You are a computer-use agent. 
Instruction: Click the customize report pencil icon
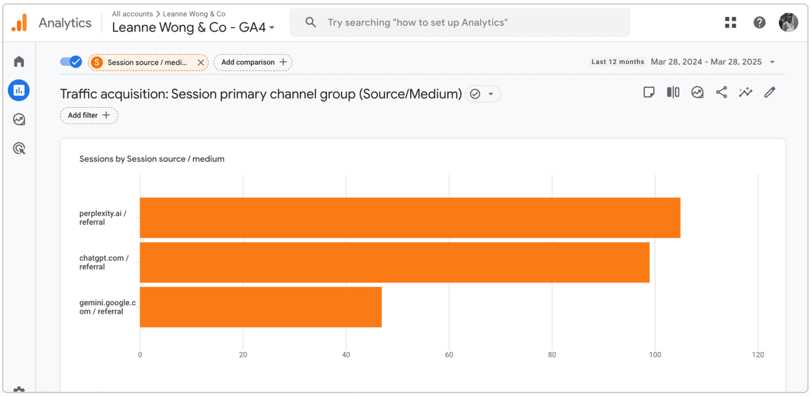pos(769,93)
